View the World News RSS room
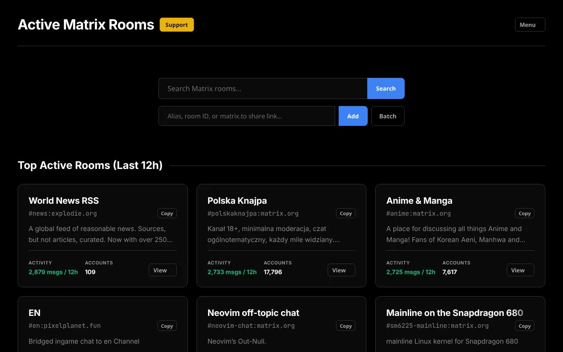This screenshot has width=563, height=352. click(x=163, y=270)
